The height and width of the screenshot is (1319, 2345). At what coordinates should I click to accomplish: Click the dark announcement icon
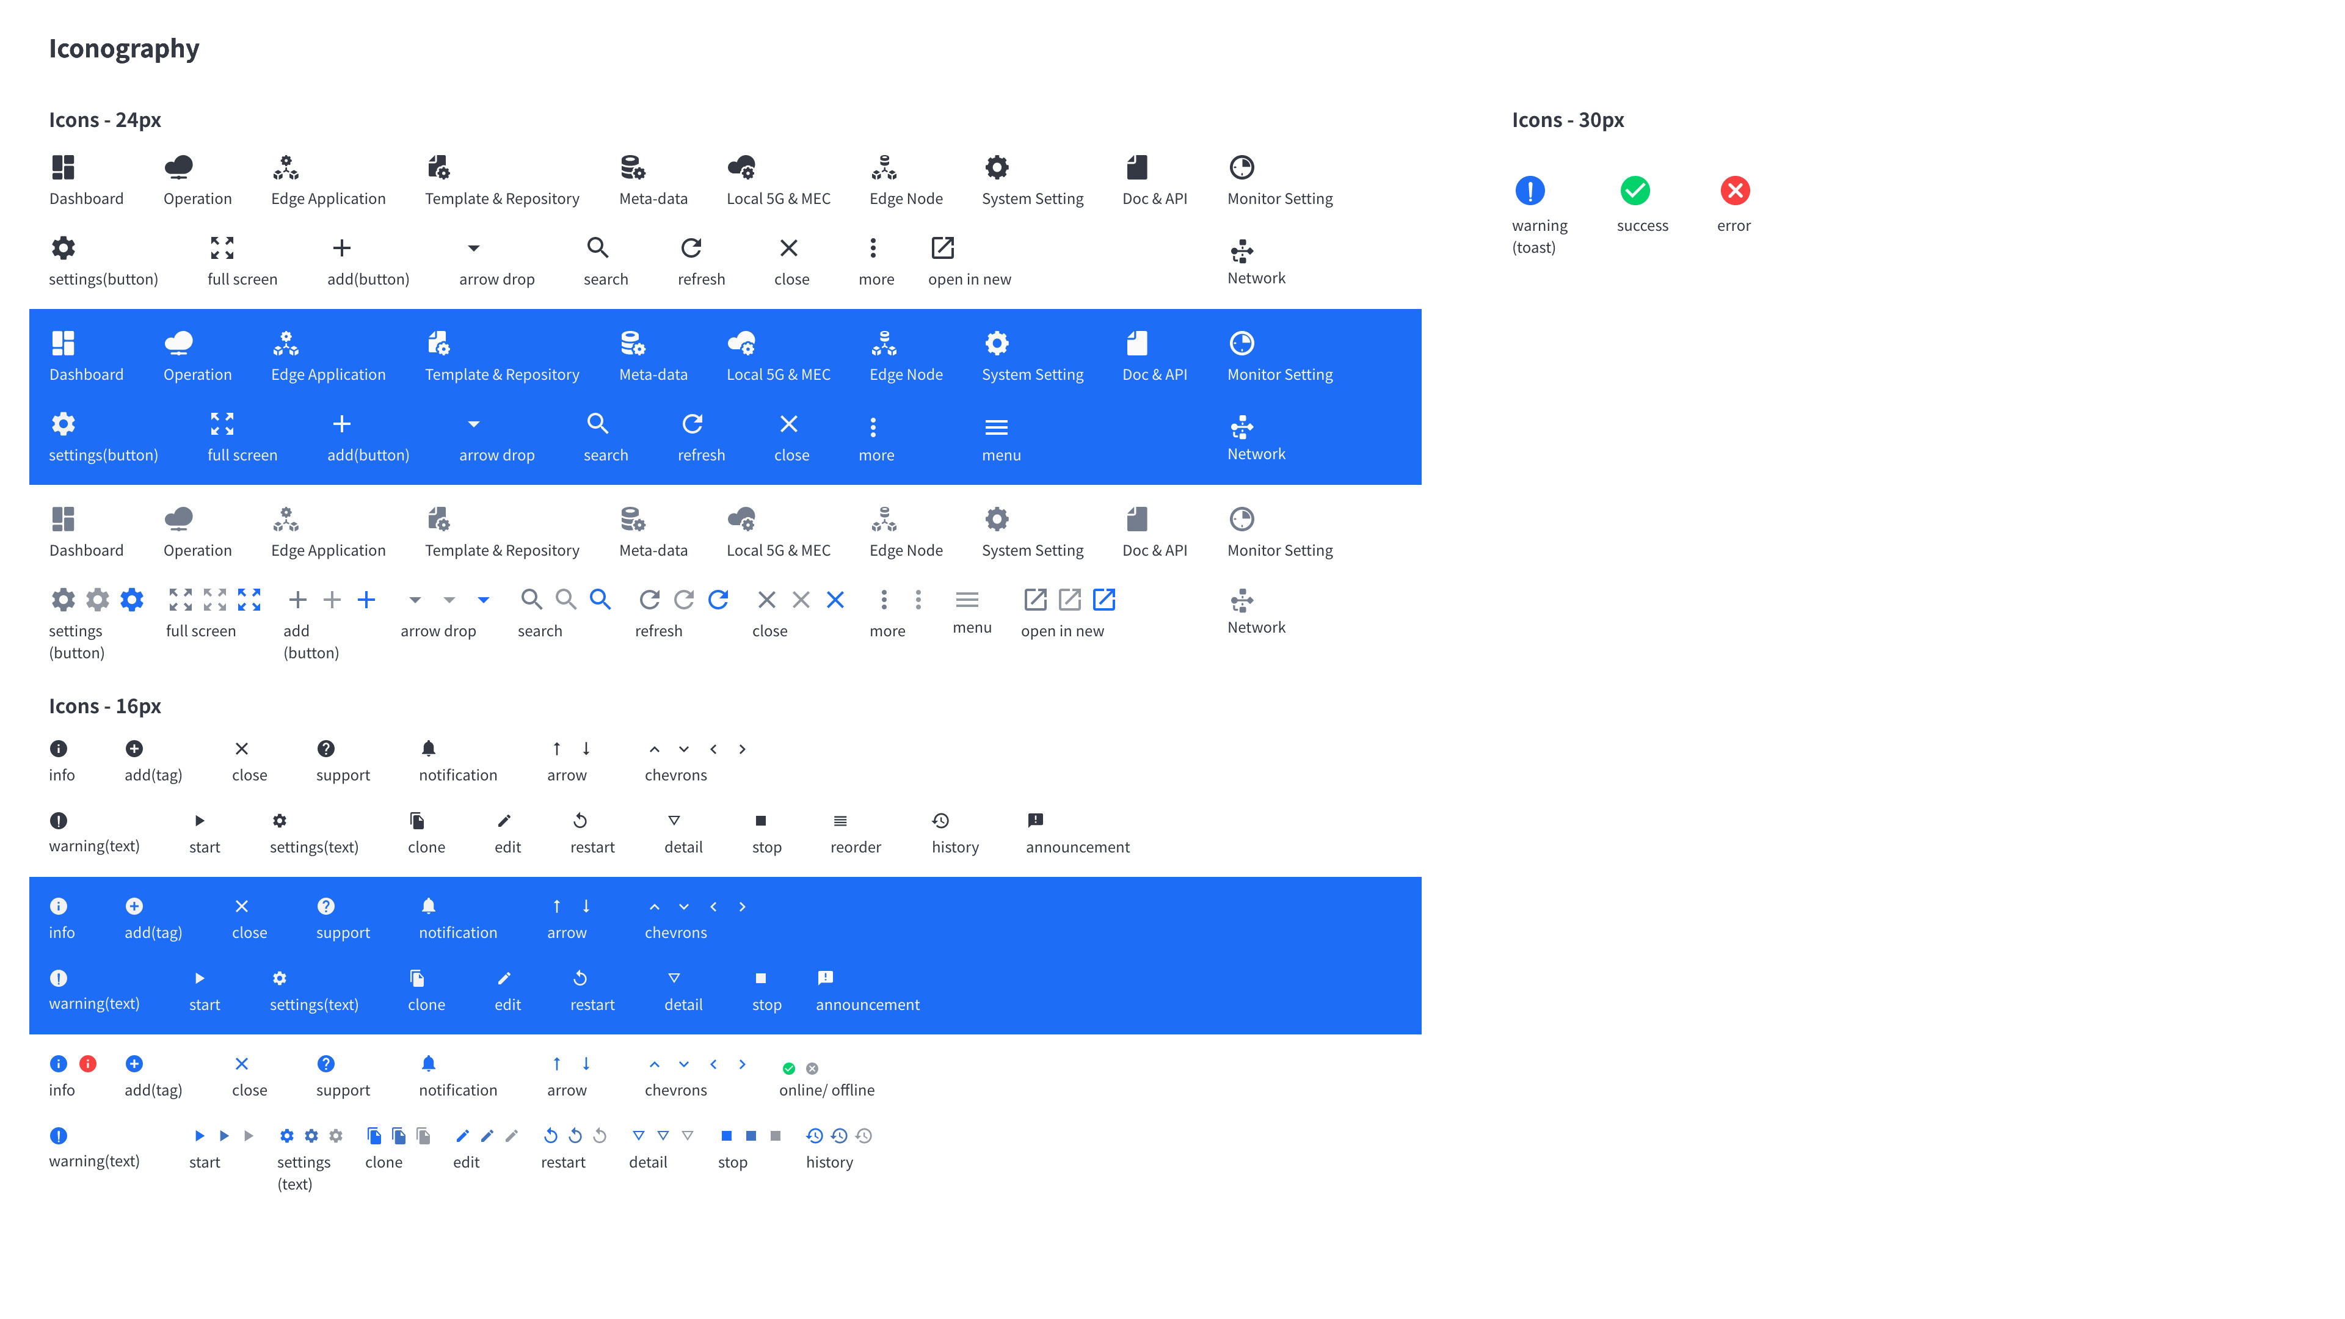coord(1035,820)
